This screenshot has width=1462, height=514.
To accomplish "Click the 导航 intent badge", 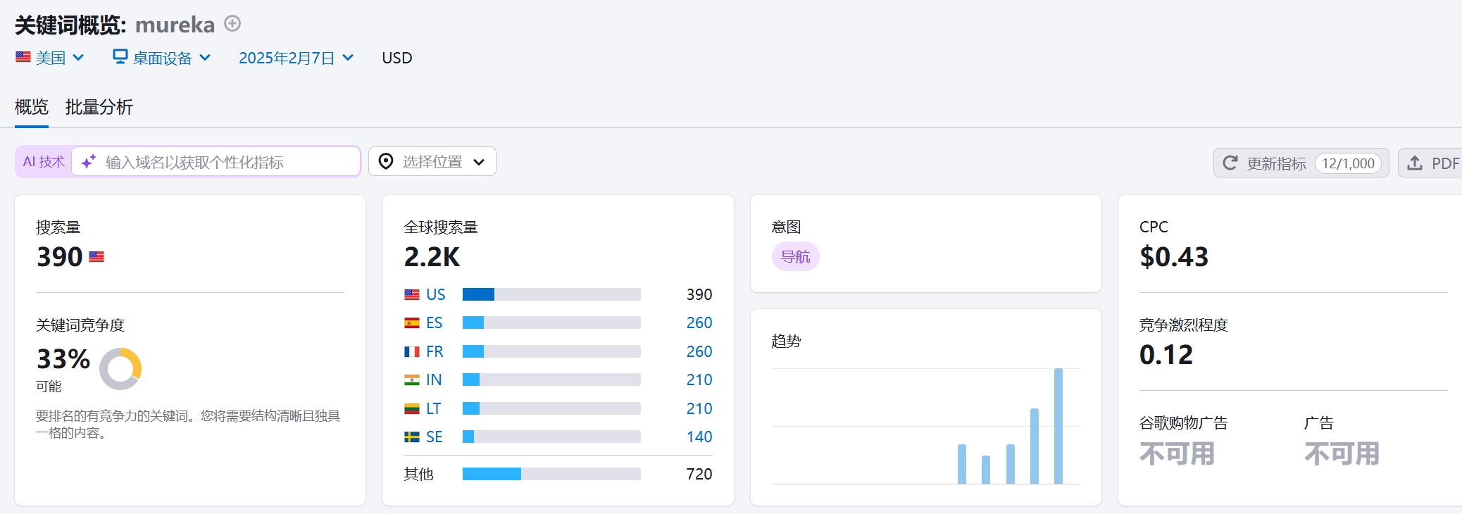I will click(795, 257).
